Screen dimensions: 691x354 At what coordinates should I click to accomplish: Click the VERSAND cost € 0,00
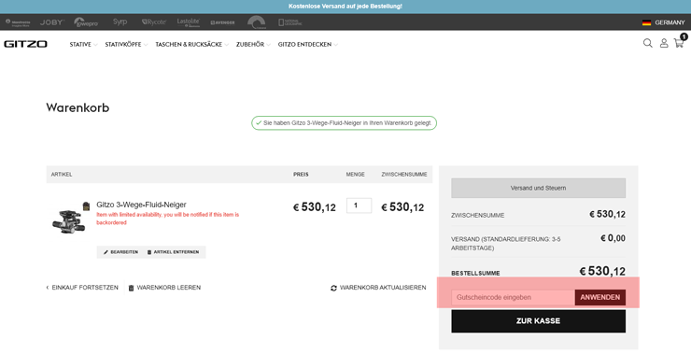pos(613,238)
